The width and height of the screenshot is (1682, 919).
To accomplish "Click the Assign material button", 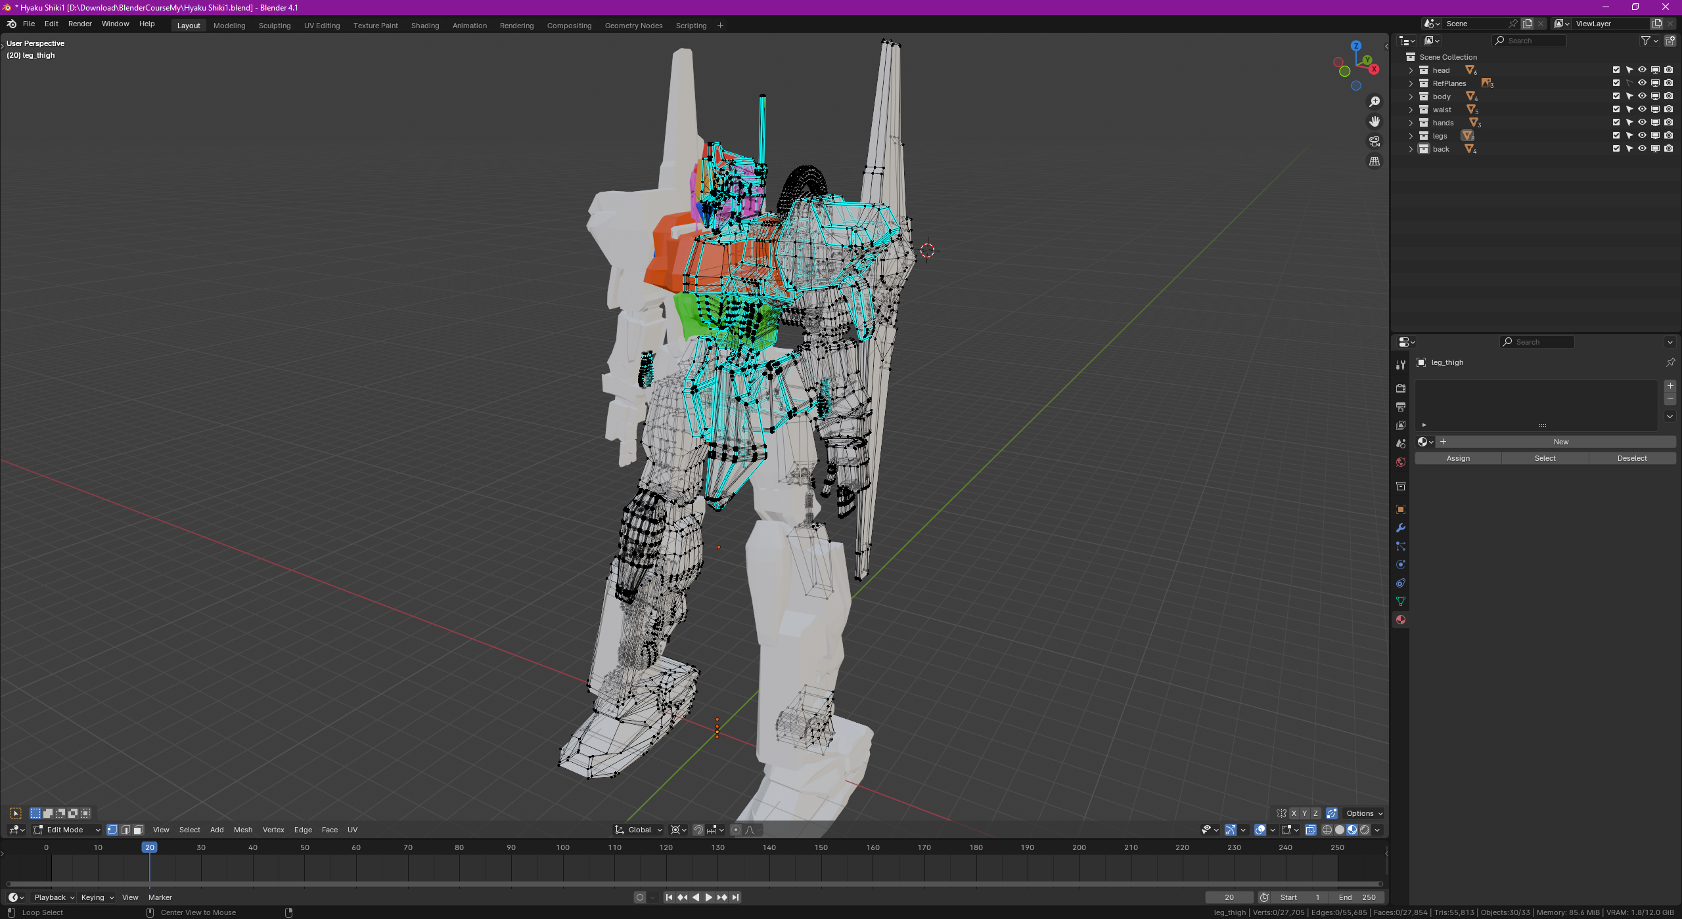I will click(1457, 458).
